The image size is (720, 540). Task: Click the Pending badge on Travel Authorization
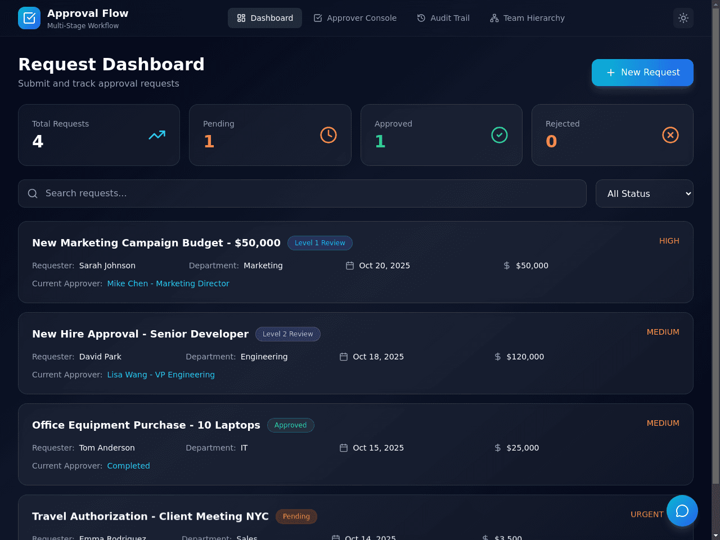[x=296, y=516]
